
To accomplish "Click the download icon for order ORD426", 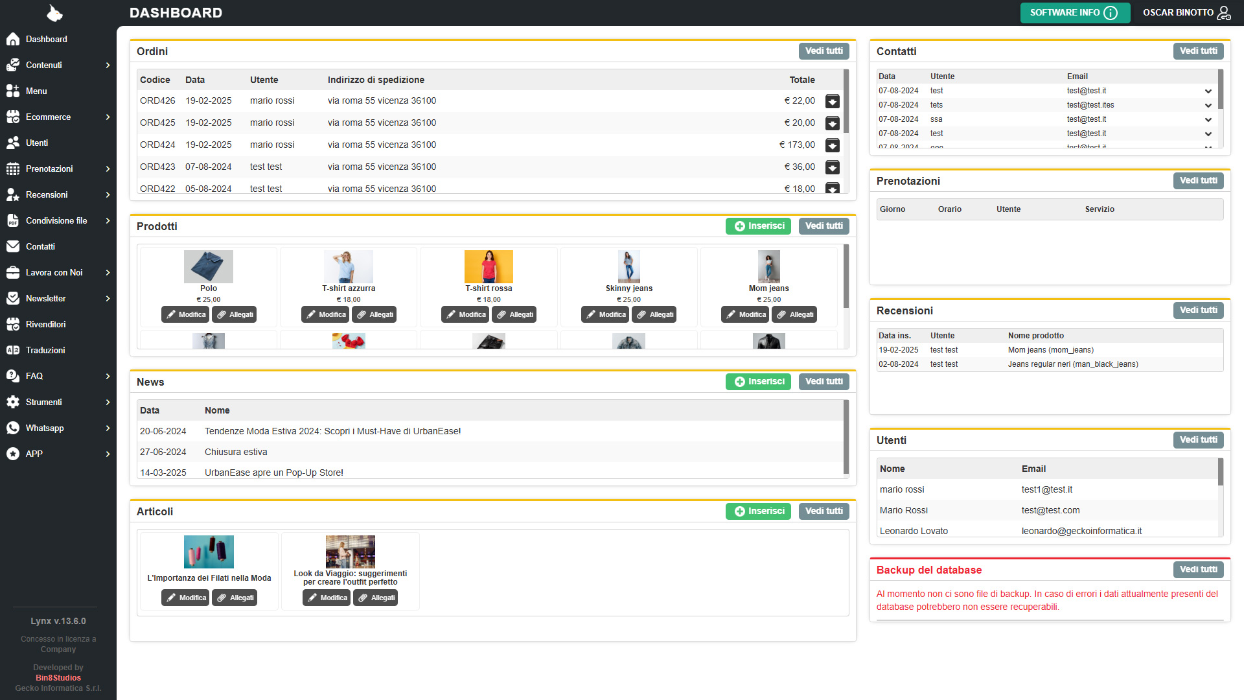I will click(x=833, y=101).
